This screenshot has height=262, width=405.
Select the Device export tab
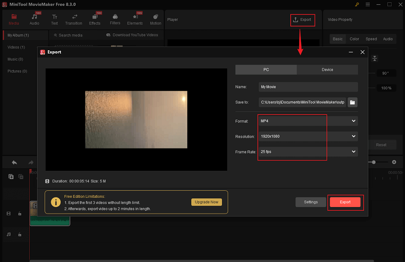click(327, 70)
